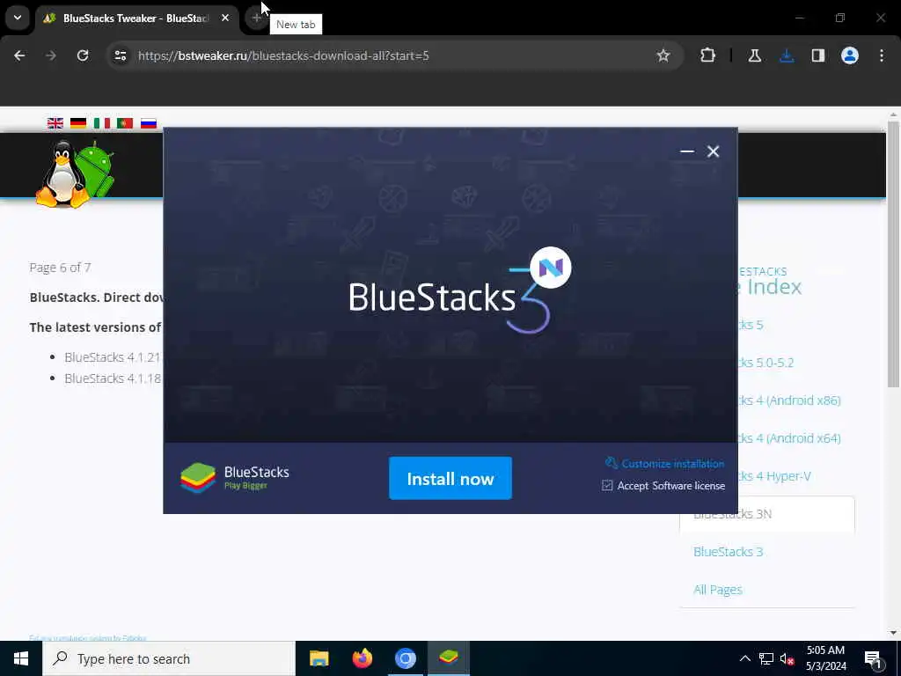Open Windows Start menu
The height and width of the screenshot is (676, 901).
(x=21, y=658)
